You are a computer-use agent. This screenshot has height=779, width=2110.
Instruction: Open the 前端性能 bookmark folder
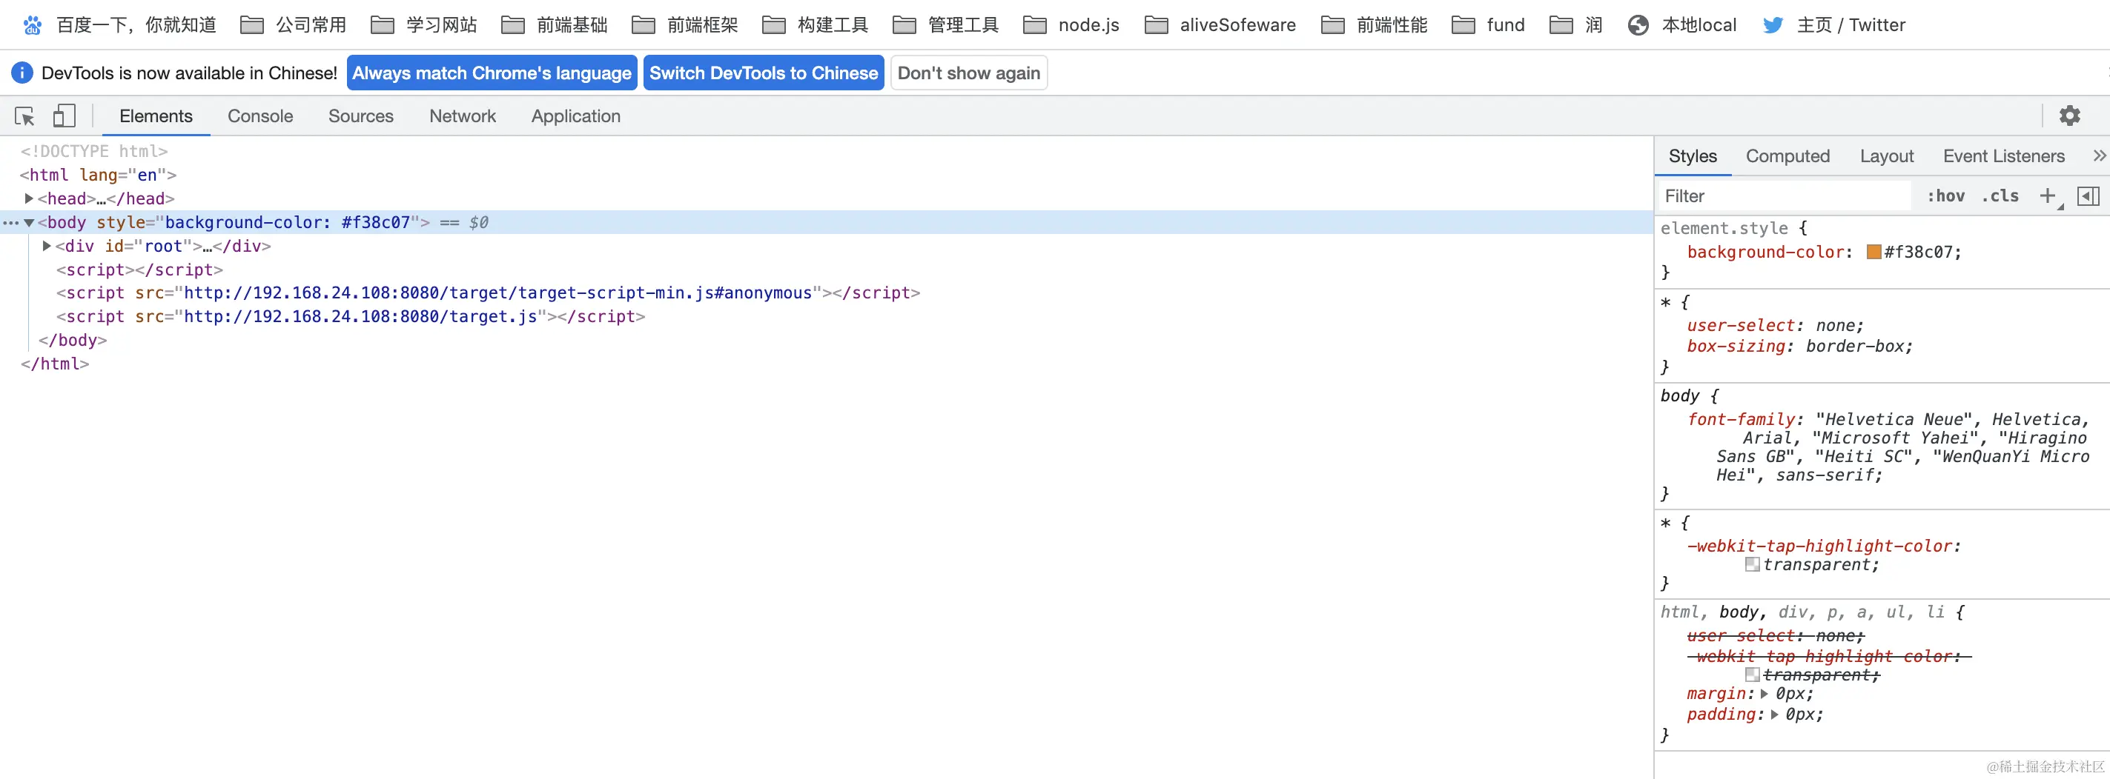coord(1374,24)
